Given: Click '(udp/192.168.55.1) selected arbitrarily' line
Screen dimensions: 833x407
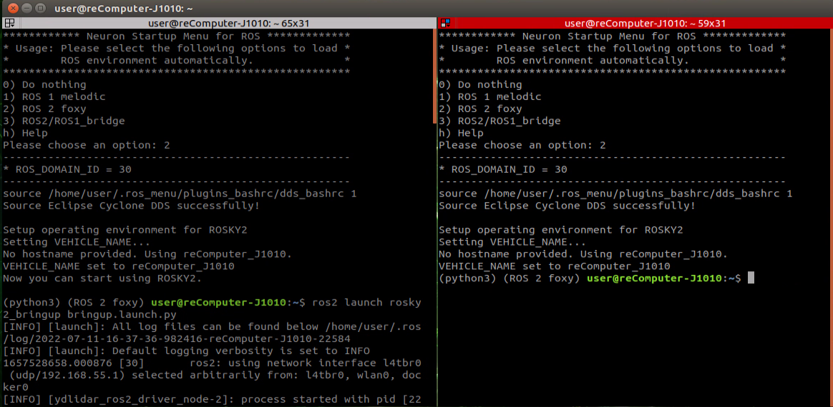Looking at the screenshot, I should (212, 375).
